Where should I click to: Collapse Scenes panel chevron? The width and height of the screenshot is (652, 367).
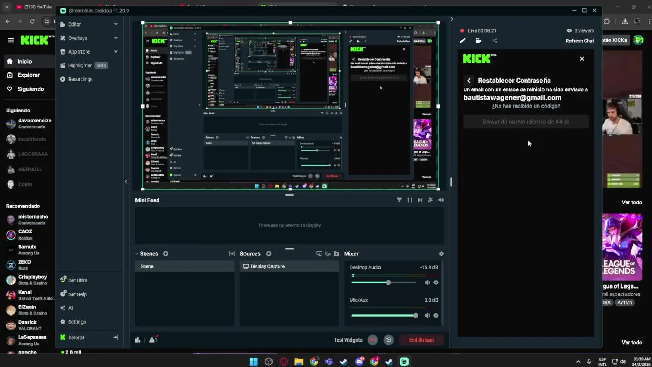coord(137,254)
